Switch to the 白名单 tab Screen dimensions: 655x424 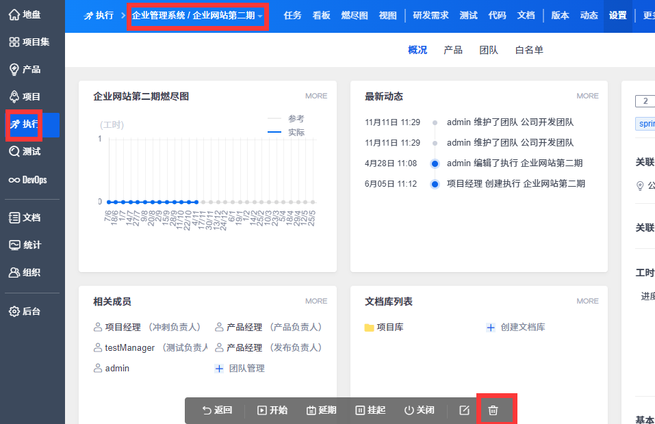tap(529, 50)
